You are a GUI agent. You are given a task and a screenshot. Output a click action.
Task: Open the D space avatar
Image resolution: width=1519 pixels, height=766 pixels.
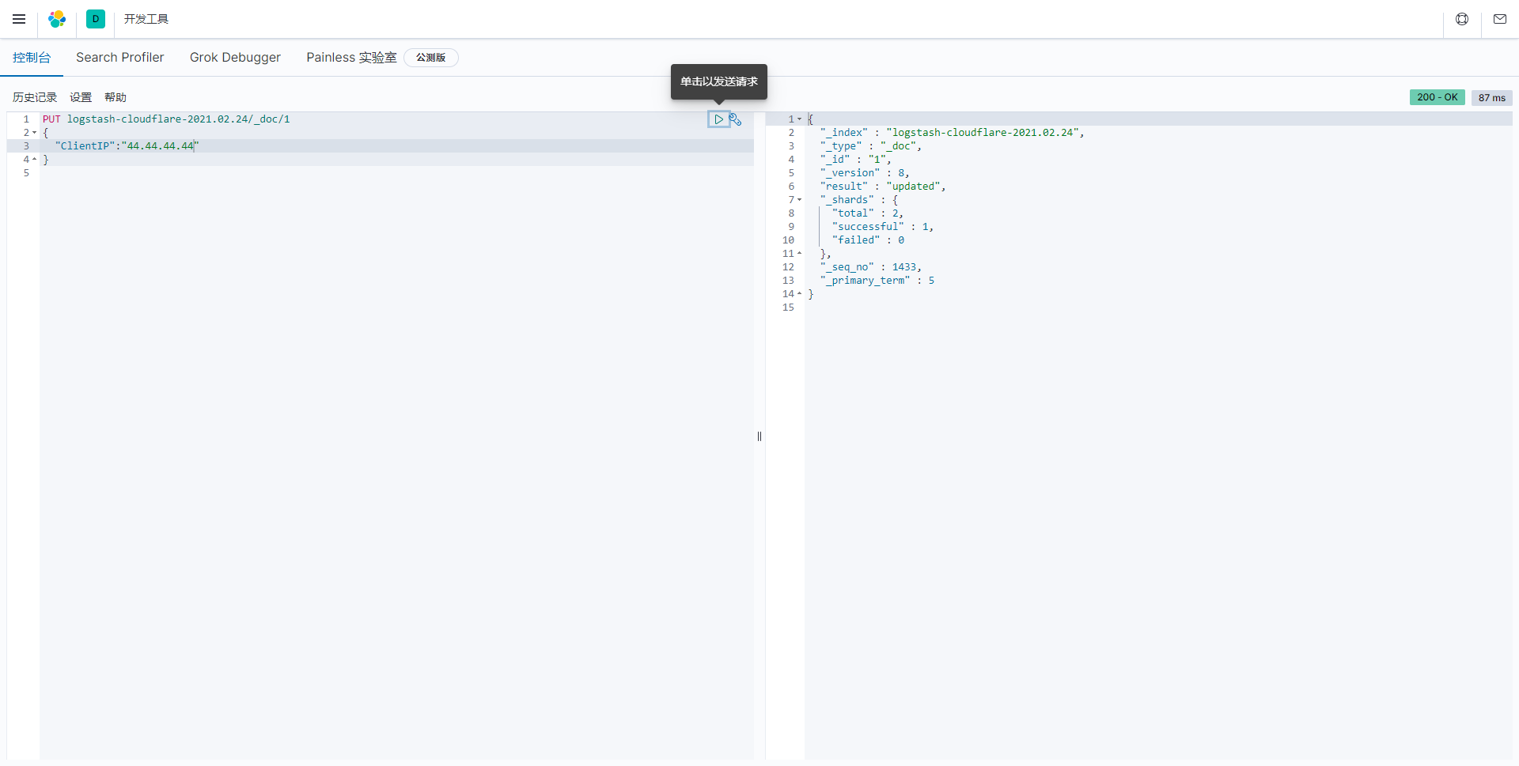coord(96,19)
